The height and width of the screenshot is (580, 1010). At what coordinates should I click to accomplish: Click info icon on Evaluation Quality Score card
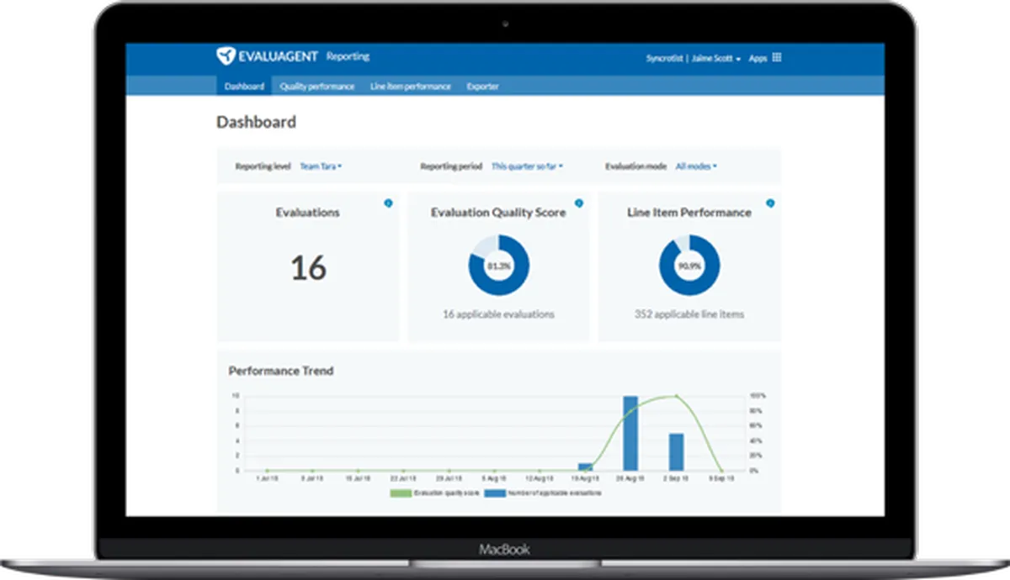tap(578, 203)
